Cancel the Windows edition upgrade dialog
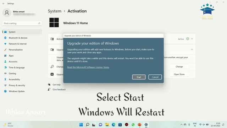 155,77
